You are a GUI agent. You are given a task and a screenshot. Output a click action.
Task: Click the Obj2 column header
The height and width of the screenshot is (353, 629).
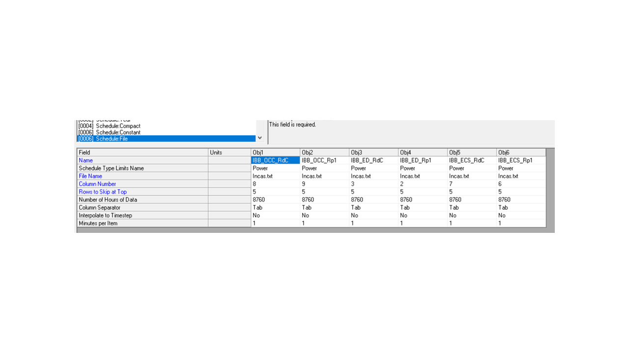(x=324, y=152)
